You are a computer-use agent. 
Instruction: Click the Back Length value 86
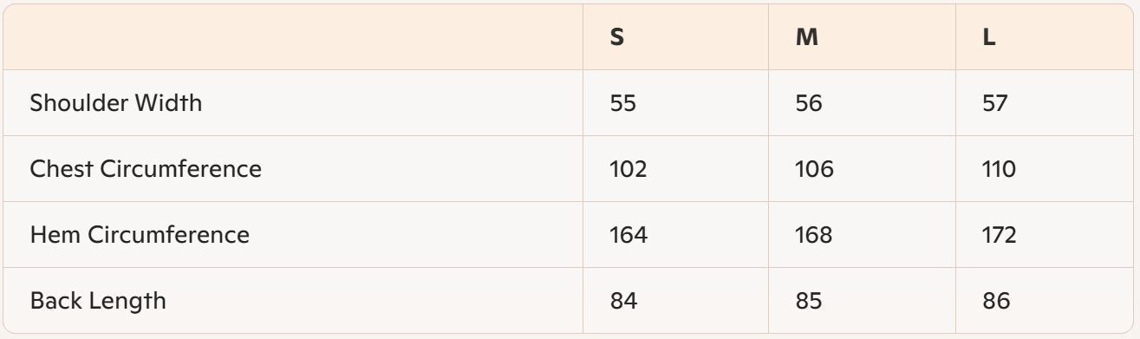997,302
